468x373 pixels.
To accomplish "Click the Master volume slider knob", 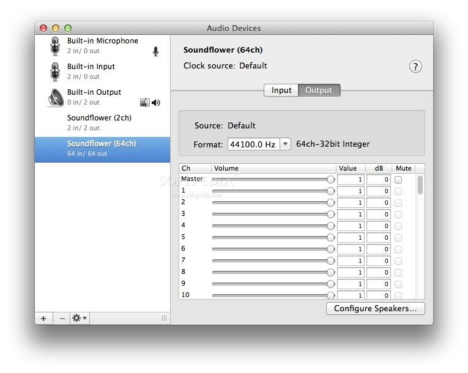I will coord(331,179).
